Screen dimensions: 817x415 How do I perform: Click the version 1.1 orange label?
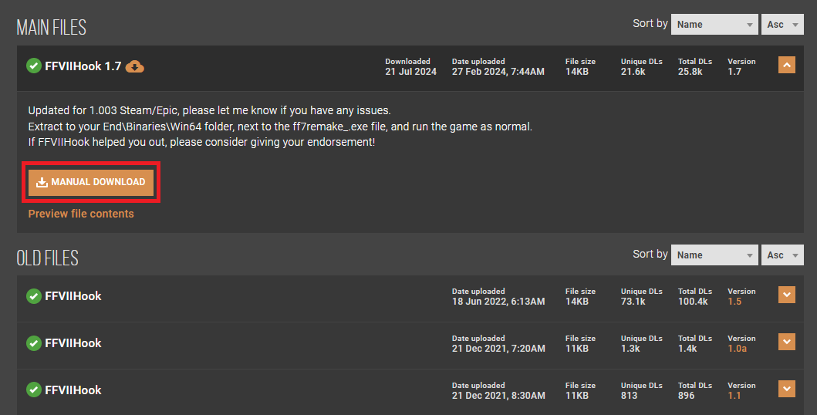pyautogui.click(x=734, y=396)
